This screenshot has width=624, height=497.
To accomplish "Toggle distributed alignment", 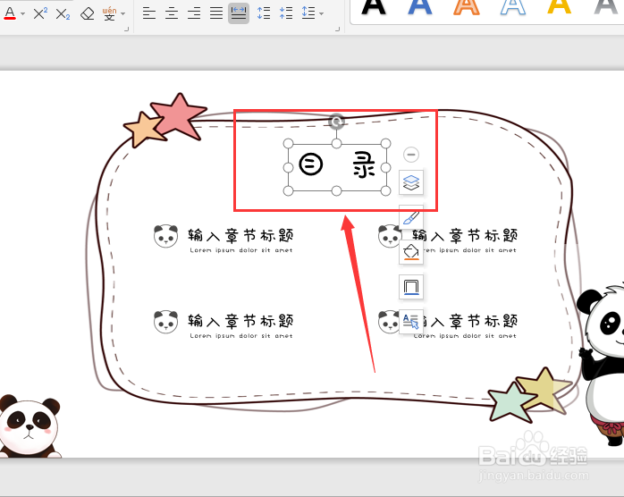I will tap(239, 13).
